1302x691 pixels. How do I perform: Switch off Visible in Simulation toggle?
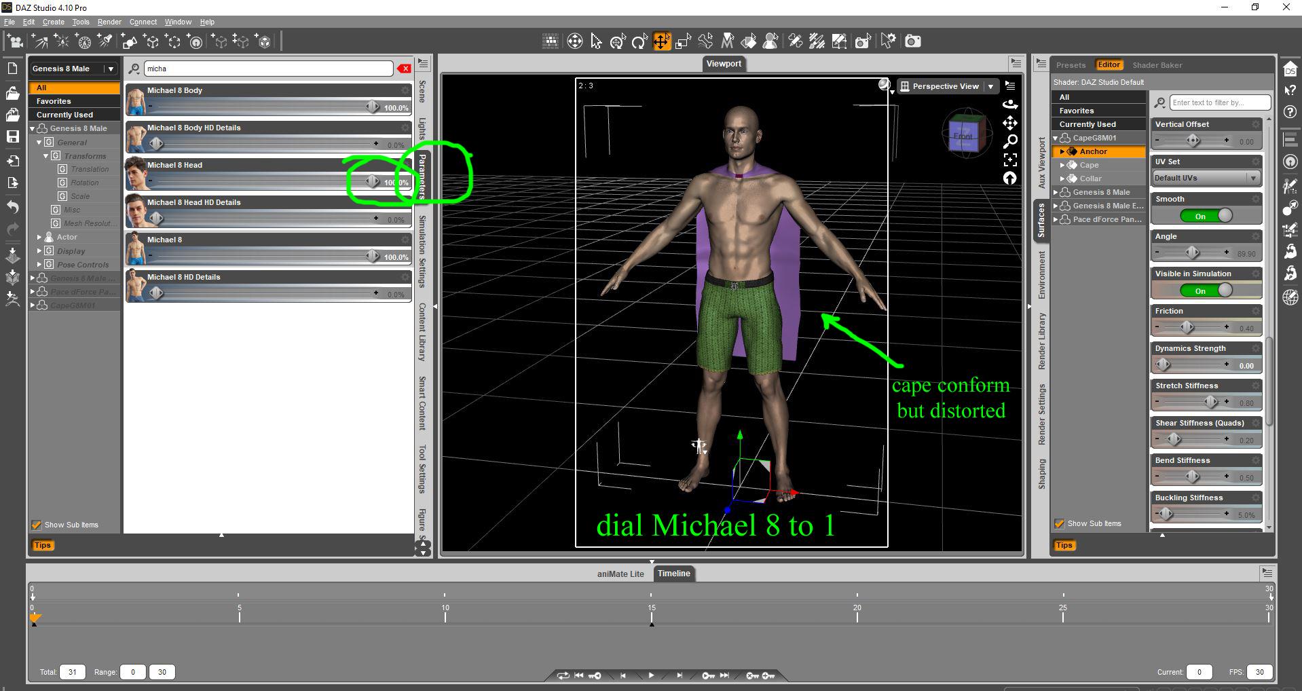coord(1206,291)
